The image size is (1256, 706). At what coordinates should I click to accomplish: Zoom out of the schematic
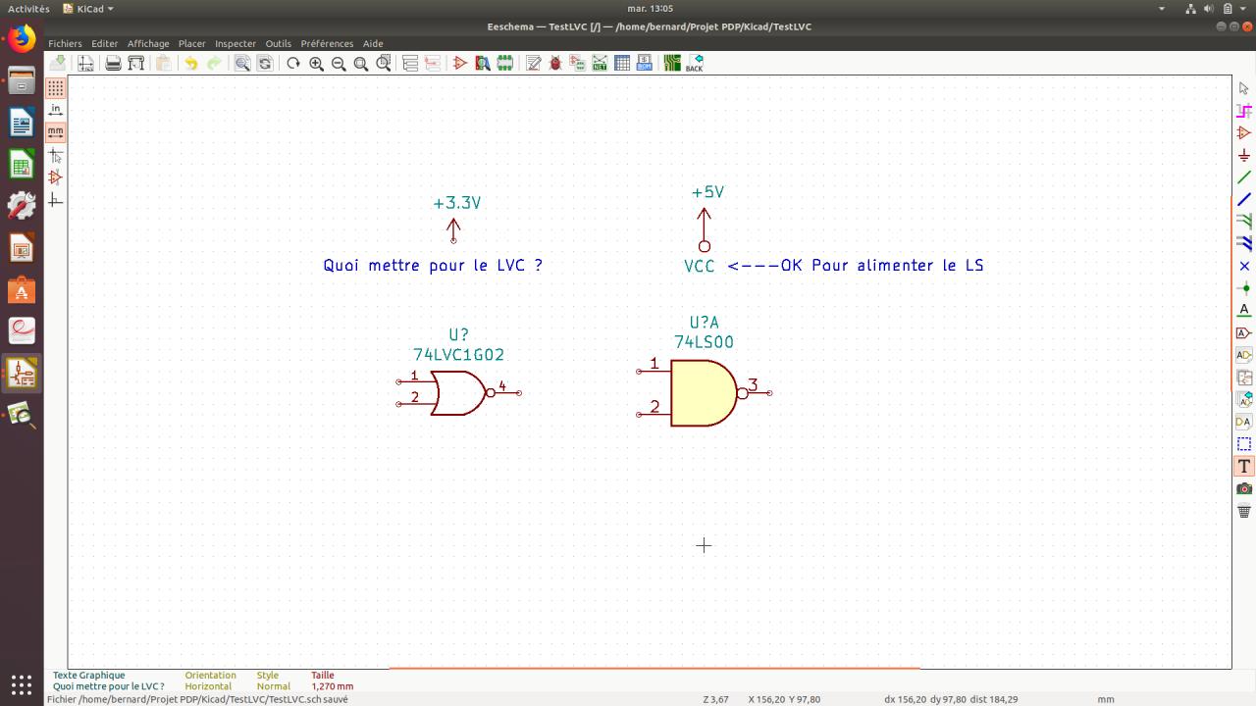pos(339,64)
